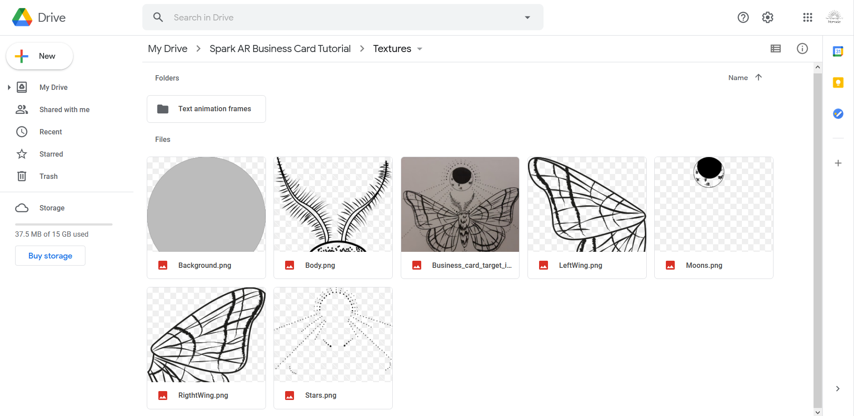Screen dimensions: 854x416
Task: Open the Textures folder dropdown arrow
Action: pyautogui.click(x=419, y=49)
